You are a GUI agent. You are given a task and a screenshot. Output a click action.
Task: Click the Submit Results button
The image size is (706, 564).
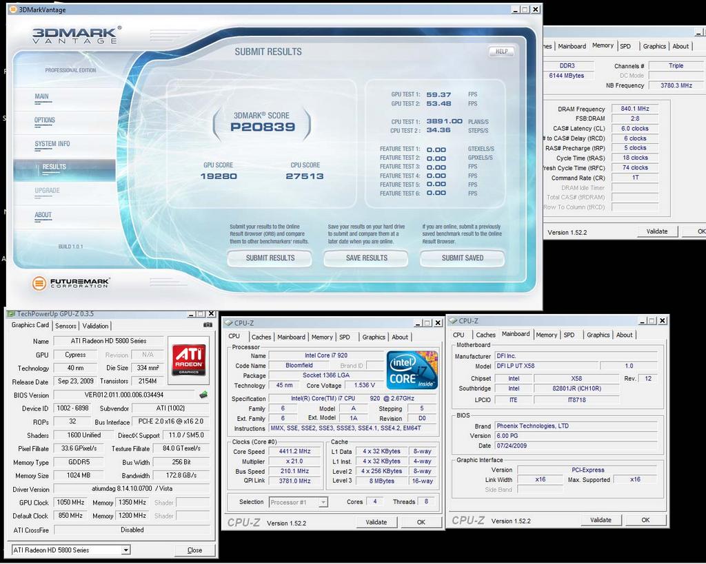pos(270,258)
